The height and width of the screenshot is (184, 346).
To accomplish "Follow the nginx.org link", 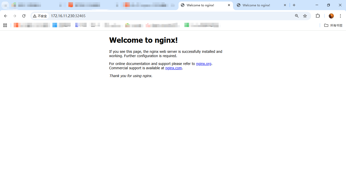I will (x=204, y=64).
